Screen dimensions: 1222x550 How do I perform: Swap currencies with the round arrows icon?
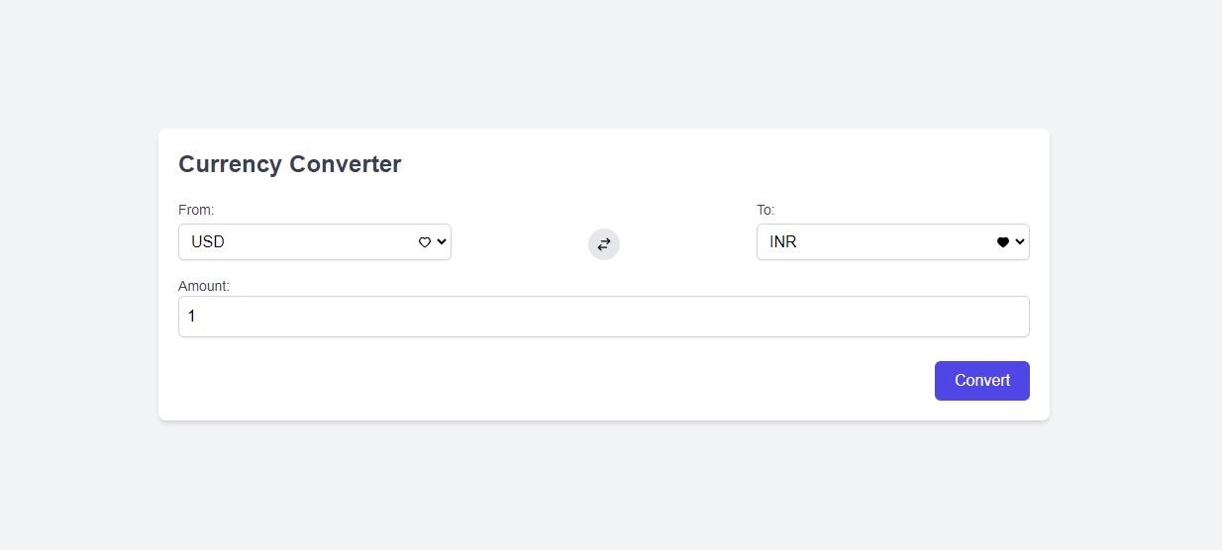point(604,244)
